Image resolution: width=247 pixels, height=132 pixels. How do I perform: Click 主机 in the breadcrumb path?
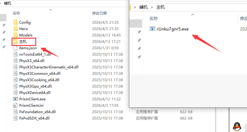161,7
